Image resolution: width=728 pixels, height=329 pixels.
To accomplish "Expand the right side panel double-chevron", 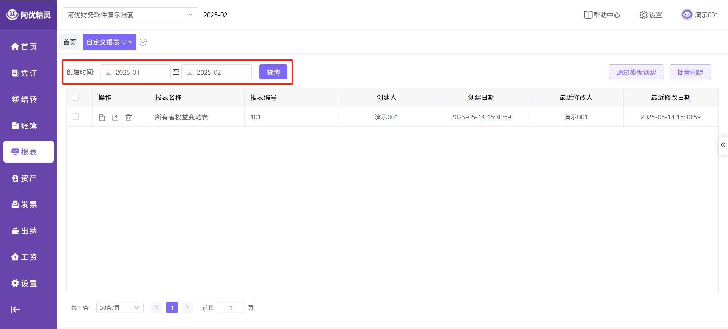I will point(723,145).
